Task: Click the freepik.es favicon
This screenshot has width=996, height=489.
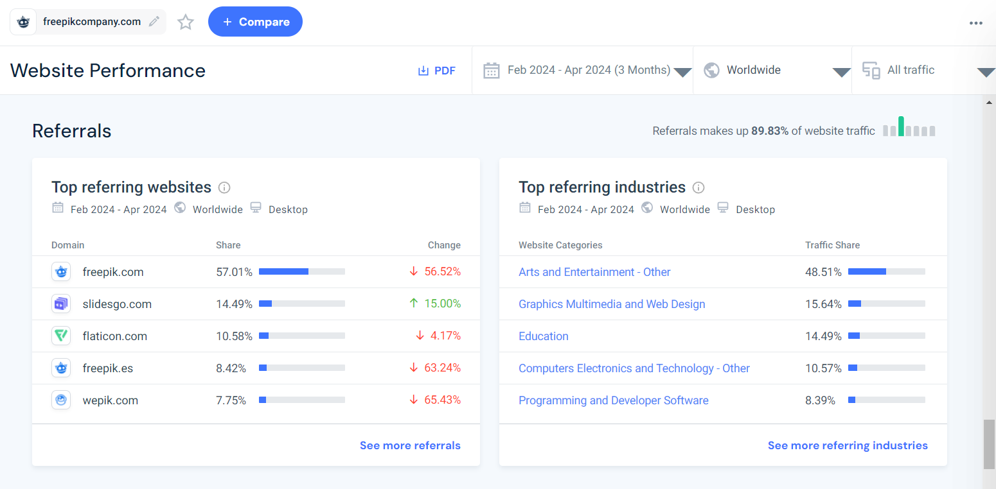Action: [x=61, y=368]
